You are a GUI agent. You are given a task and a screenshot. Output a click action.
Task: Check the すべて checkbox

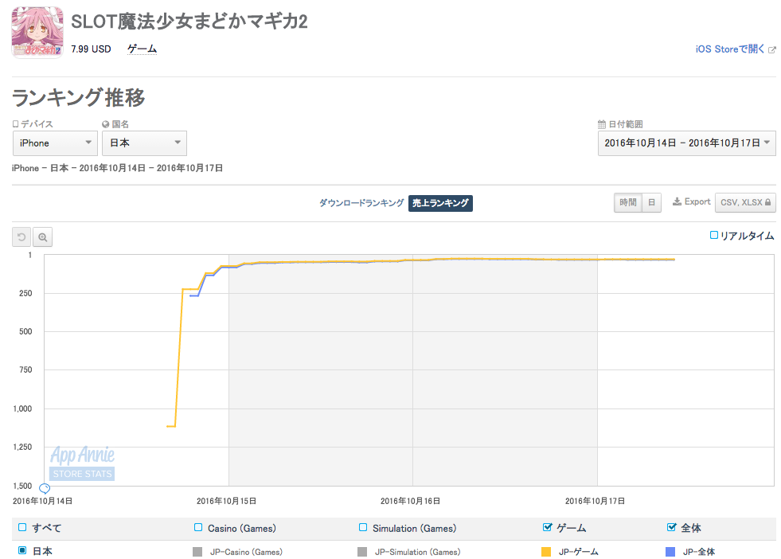(x=22, y=527)
